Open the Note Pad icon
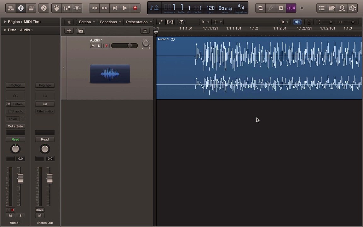The height and width of the screenshot is (227, 363). coord(332,8)
